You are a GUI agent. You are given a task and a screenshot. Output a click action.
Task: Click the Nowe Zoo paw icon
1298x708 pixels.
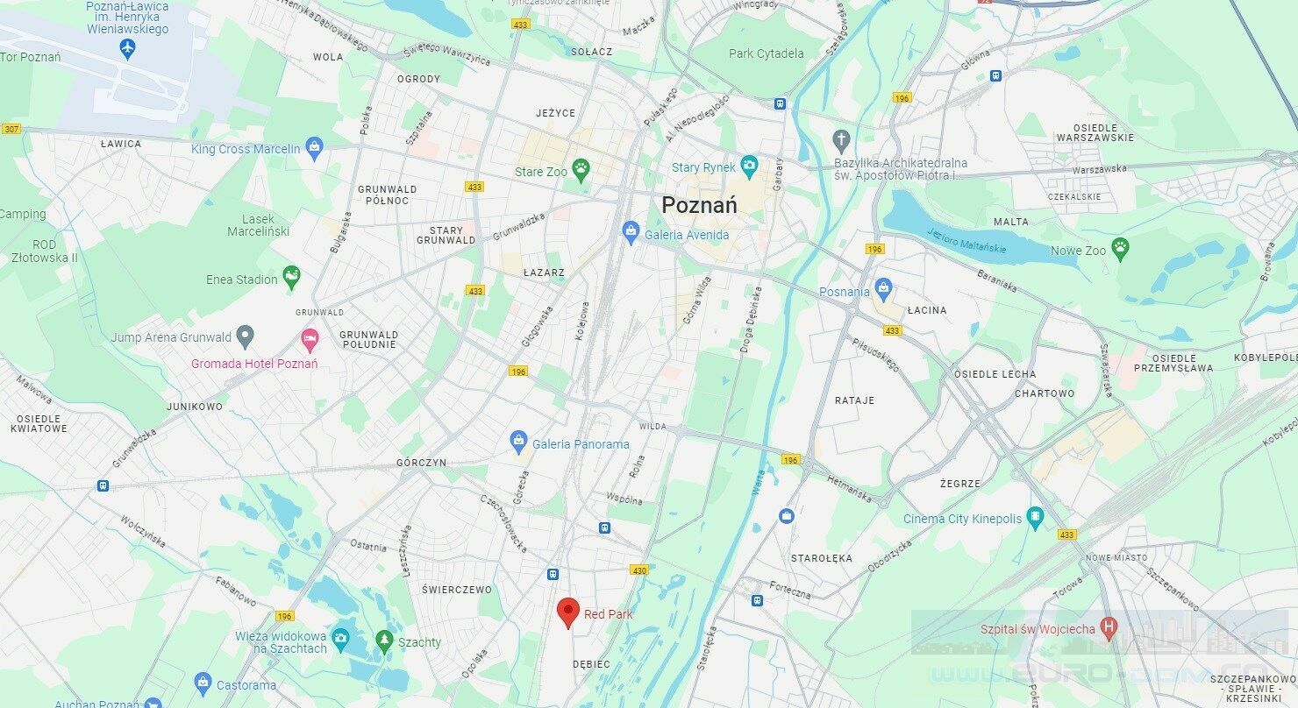click(x=1120, y=249)
